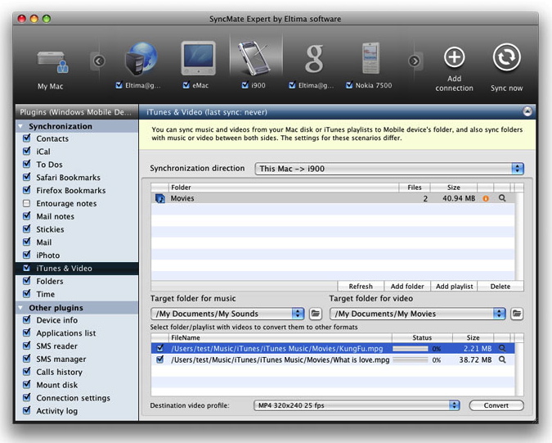Open the Synchronization direction dropdown
This screenshot has height=443, width=552.
(389, 169)
